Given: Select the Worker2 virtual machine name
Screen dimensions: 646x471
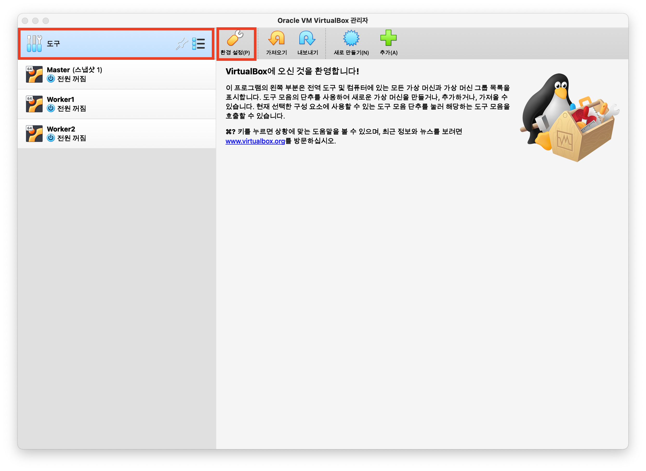Looking at the screenshot, I should [x=61, y=129].
